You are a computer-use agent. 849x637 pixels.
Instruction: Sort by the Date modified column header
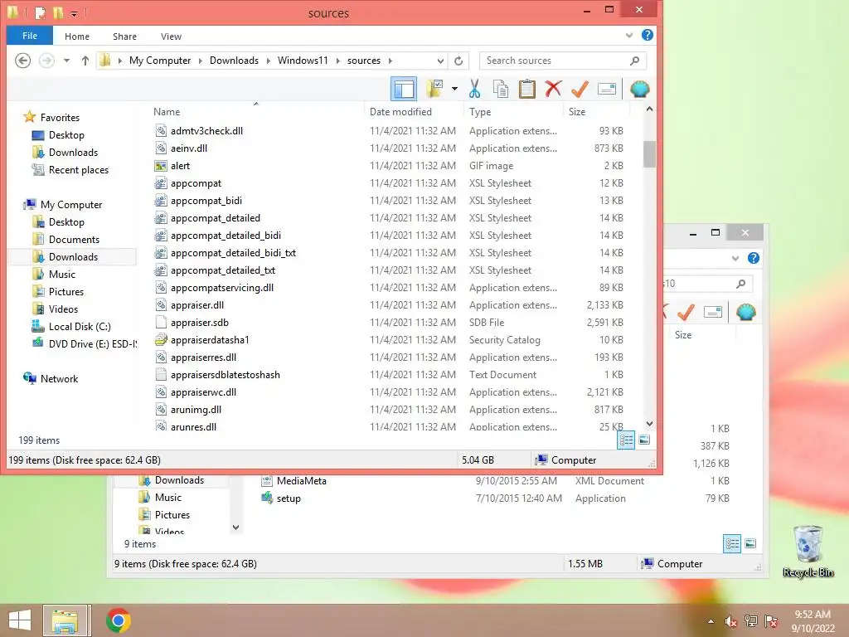tap(400, 112)
